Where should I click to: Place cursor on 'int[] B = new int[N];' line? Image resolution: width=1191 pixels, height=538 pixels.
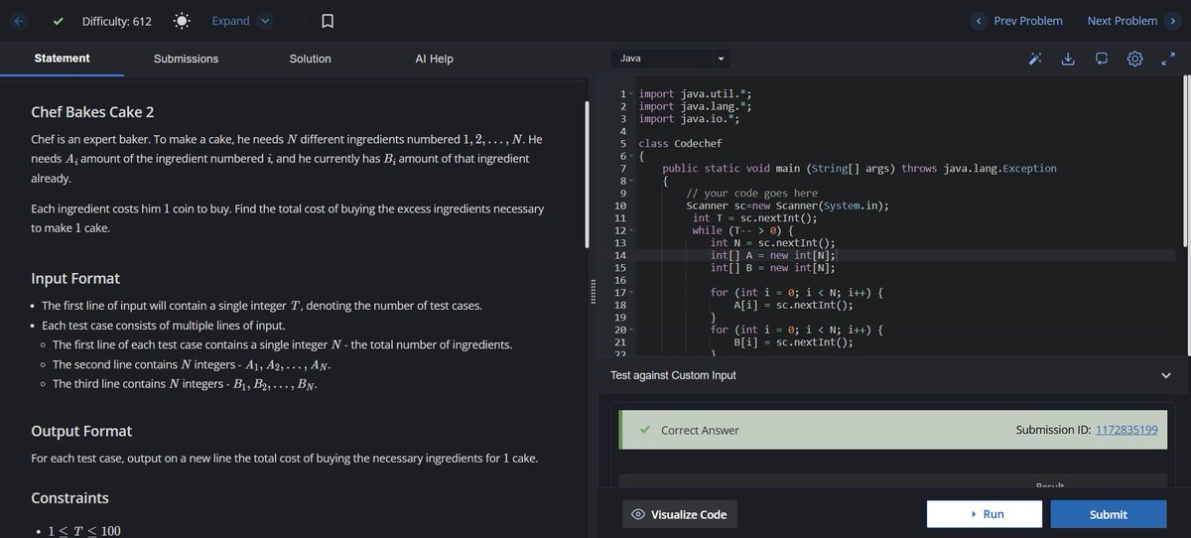click(x=772, y=268)
